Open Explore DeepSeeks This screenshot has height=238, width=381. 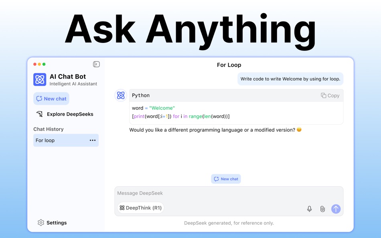pyautogui.click(x=65, y=114)
